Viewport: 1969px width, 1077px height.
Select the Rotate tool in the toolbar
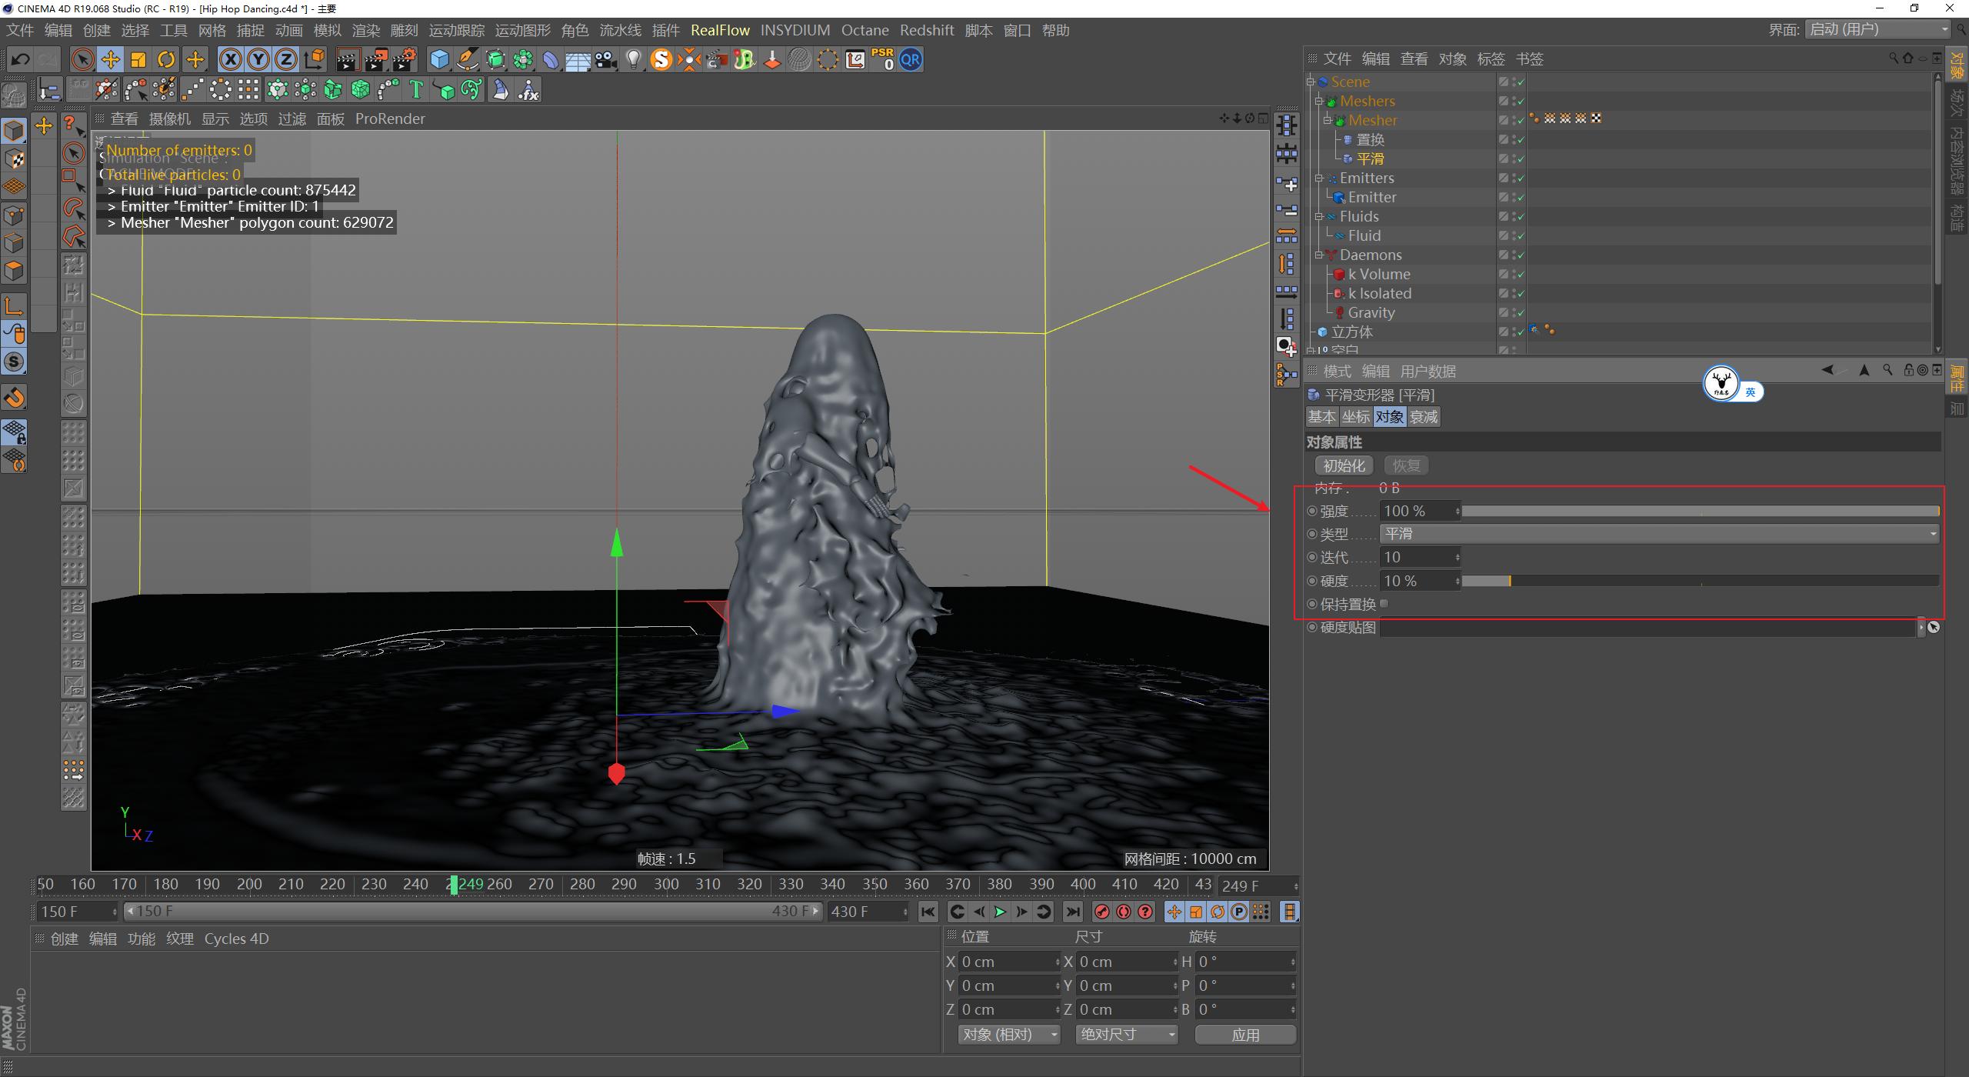[x=167, y=59]
